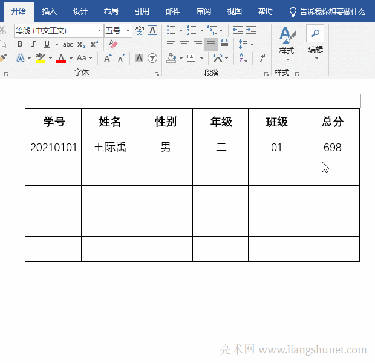Apply bullet list
The height and width of the screenshot is (363, 375).
click(x=171, y=30)
